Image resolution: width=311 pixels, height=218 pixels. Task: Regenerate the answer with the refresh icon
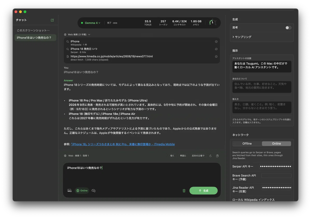coord(210,156)
